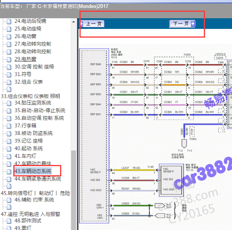Click document icon beside 24.电动后视镜
Viewport: 232px width, 230px height.
point(9,21)
